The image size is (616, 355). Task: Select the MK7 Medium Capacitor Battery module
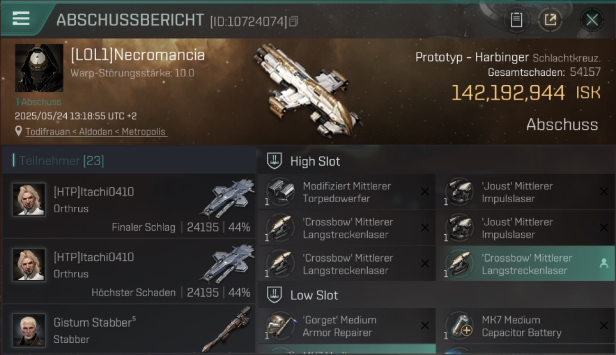click(x=525, y=326)
